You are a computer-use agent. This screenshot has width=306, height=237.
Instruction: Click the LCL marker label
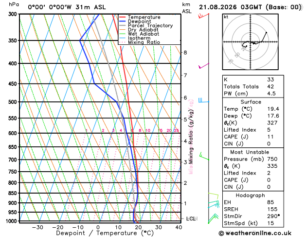click(x=192, y=218)
